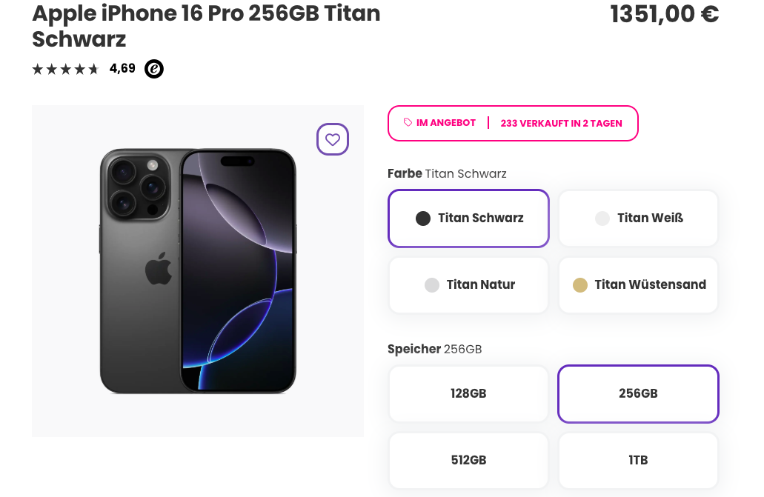Click the Apple iPhone 16 Pro product title
Image resolution: width=764 pixels, height=497 pixels.
pos(205,26)
